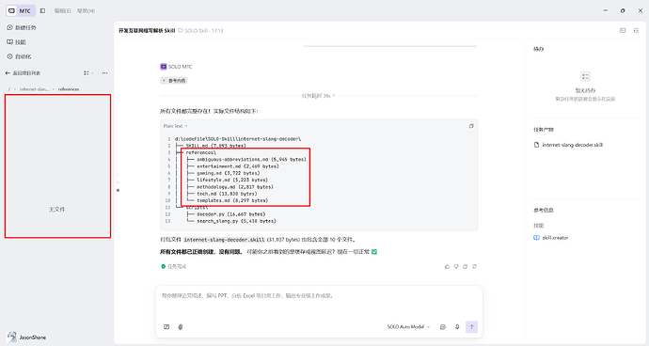This screenshot has width=649, height=346.
Task: Click decoder.py line in code block
Action: tap(231, 214)
